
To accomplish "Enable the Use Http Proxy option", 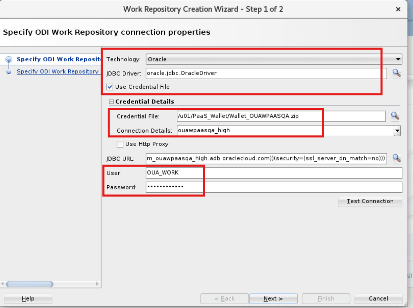I will 120,144.
